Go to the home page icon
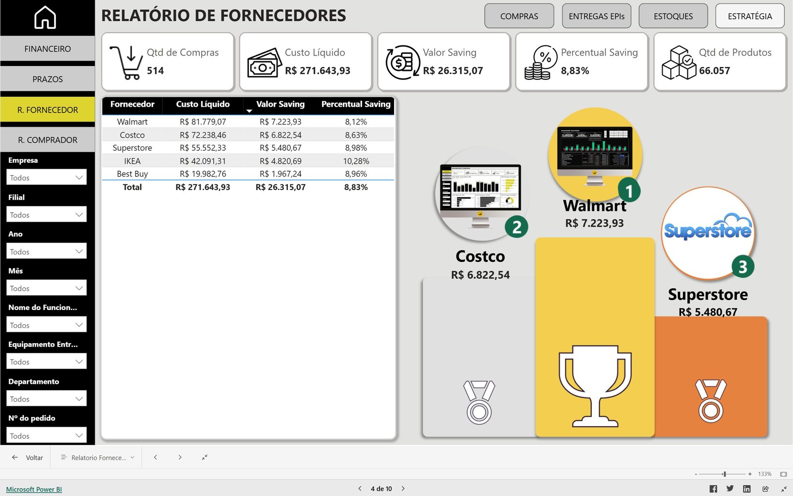This screenshot has height=496, width=793. [45, 17]
